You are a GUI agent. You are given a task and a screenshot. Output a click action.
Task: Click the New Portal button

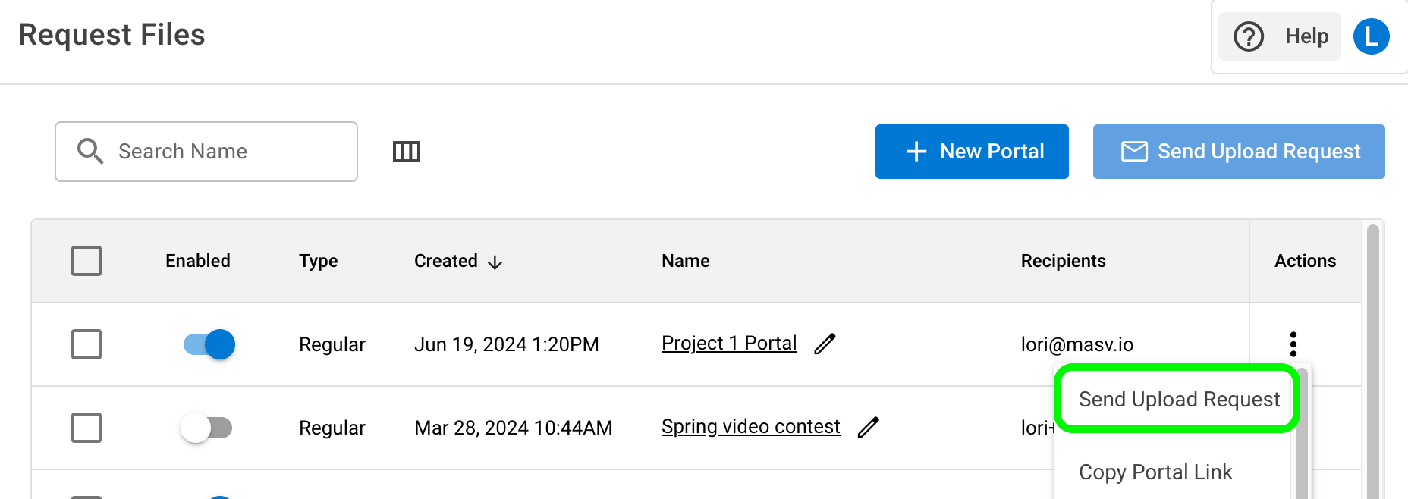(x=972, y=152)
